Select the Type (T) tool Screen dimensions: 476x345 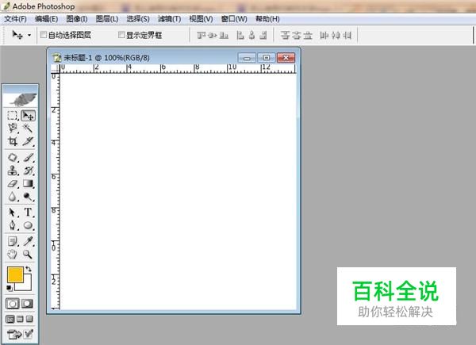28,212
